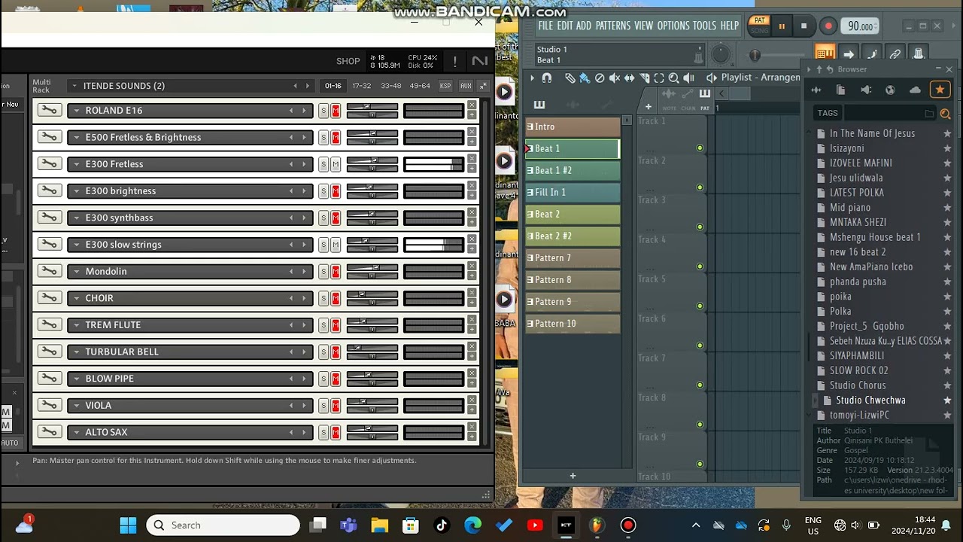Open ROLAND E16 instrument dropdown arrow
This screenshot has width=963, height=542.
(76, 111)
